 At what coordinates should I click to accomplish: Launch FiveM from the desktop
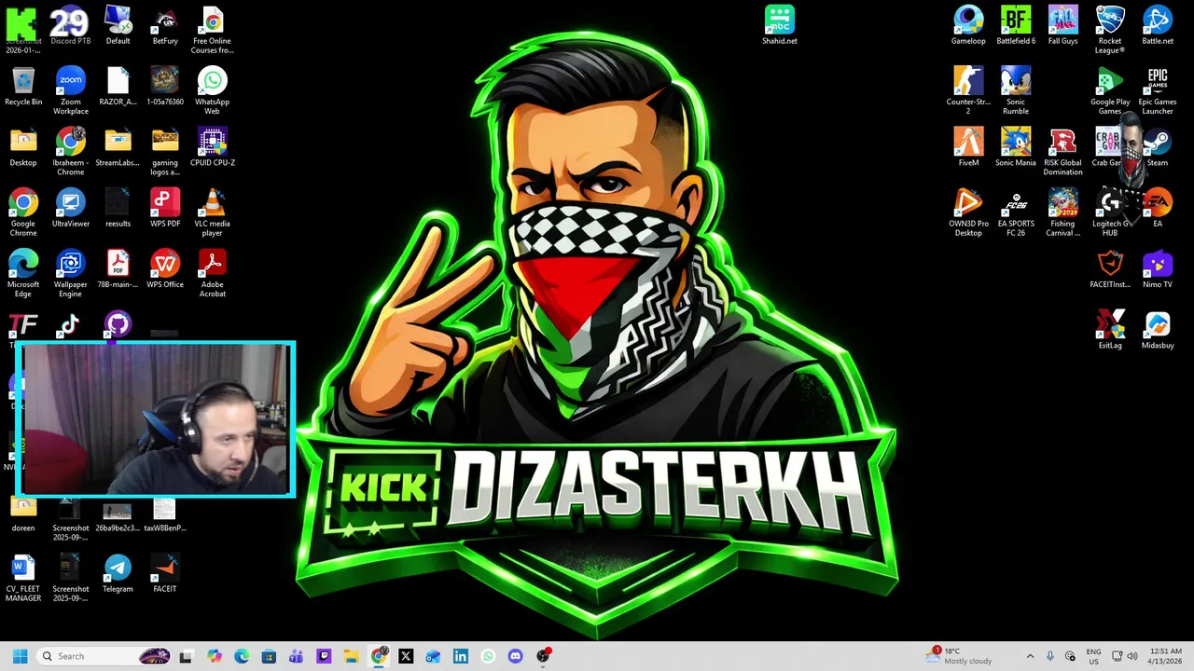(x=968, y=146)
